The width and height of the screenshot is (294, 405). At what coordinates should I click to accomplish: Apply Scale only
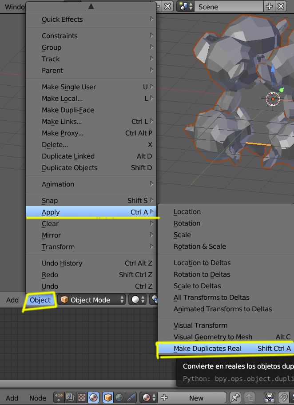226,234
